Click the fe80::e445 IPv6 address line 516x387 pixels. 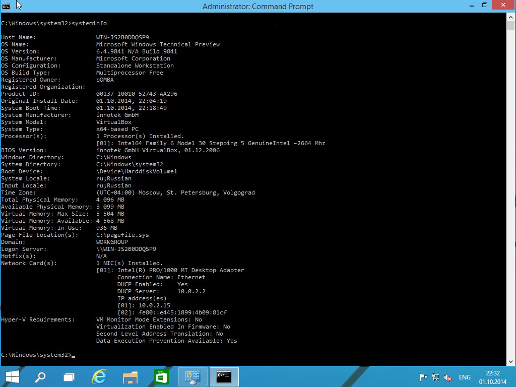pyautogui.click(x=172, y=312)
